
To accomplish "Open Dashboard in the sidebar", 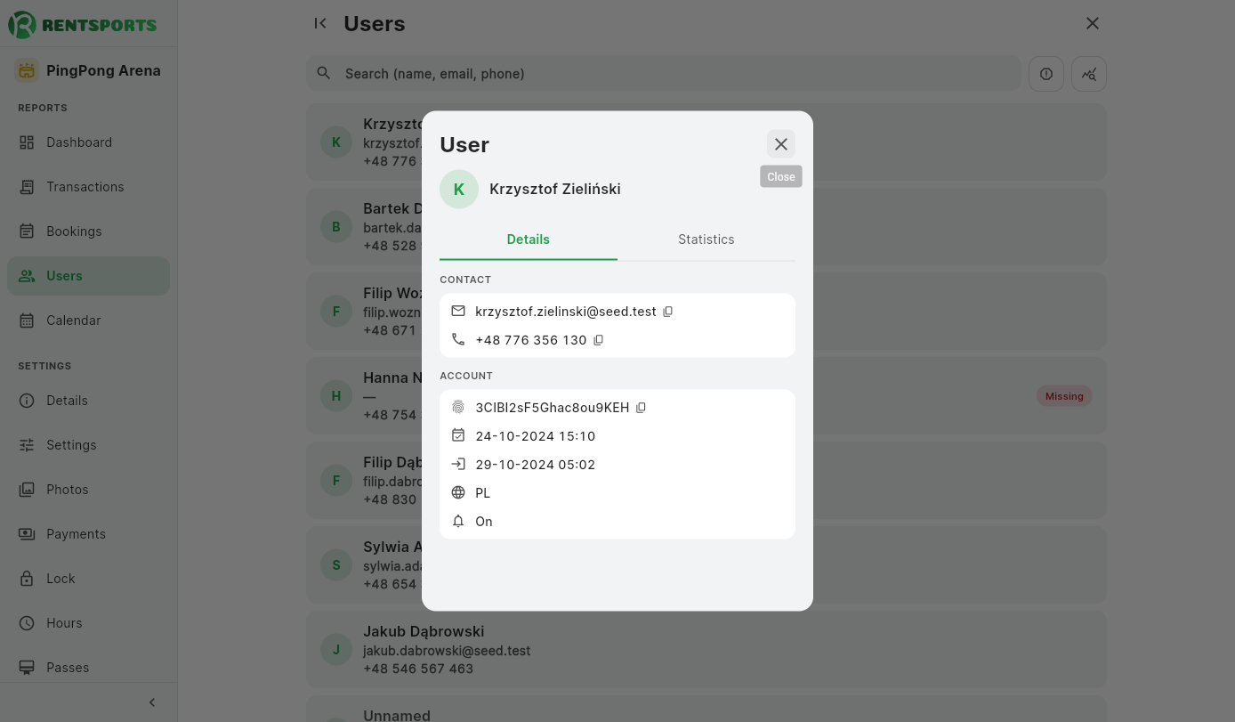I will click(88, 142).
